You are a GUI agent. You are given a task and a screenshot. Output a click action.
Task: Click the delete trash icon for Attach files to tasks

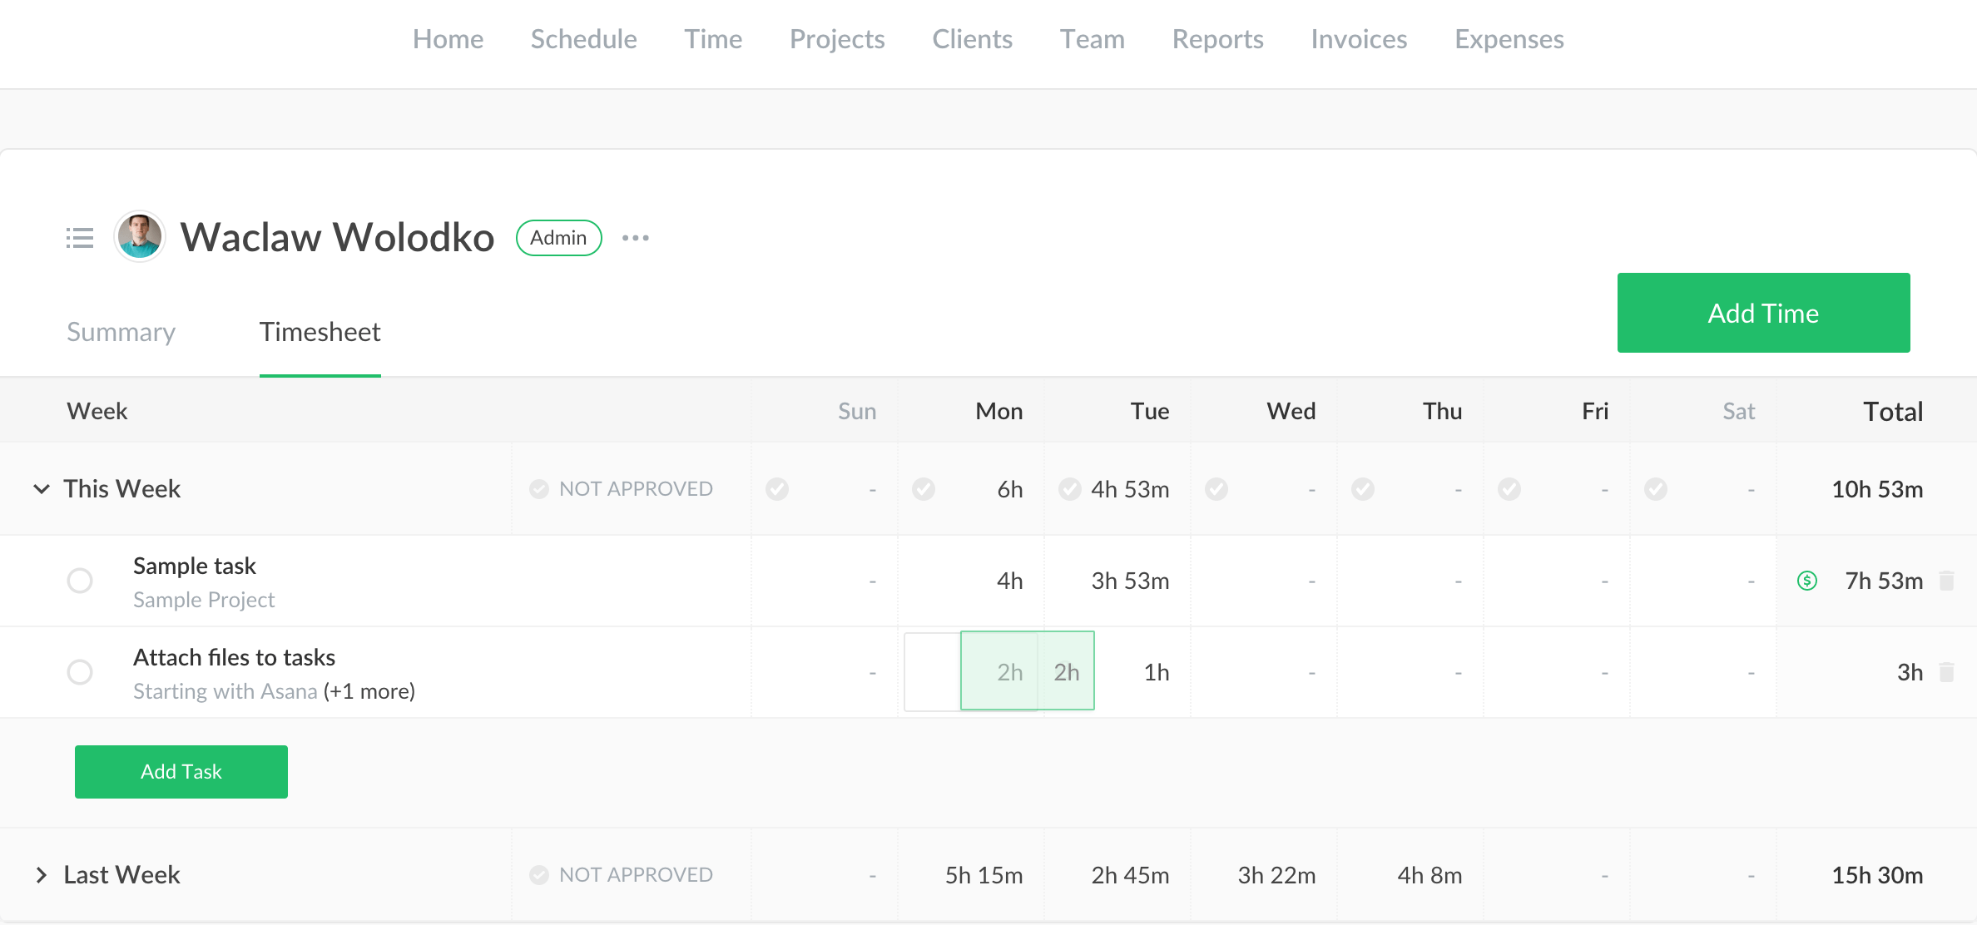1947,670
